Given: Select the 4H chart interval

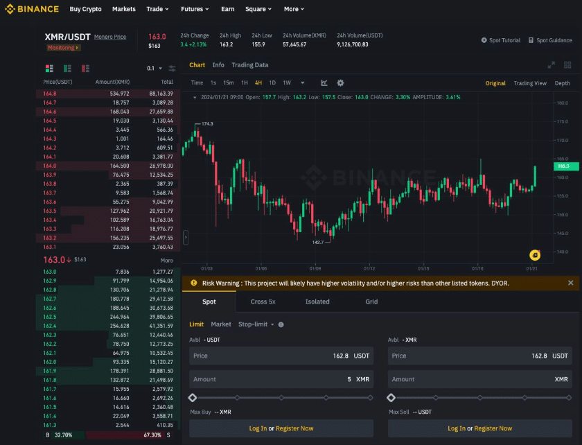Looking at the screenshot, I should tap(258, 83).
